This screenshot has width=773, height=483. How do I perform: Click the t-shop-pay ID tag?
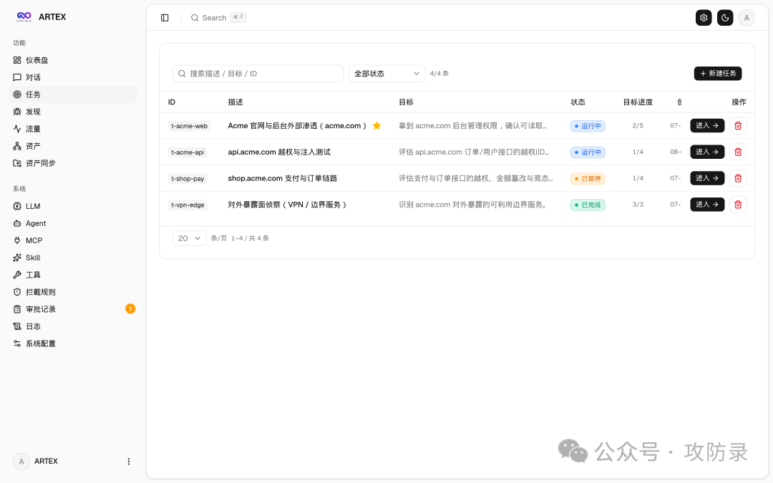(188, 178)
